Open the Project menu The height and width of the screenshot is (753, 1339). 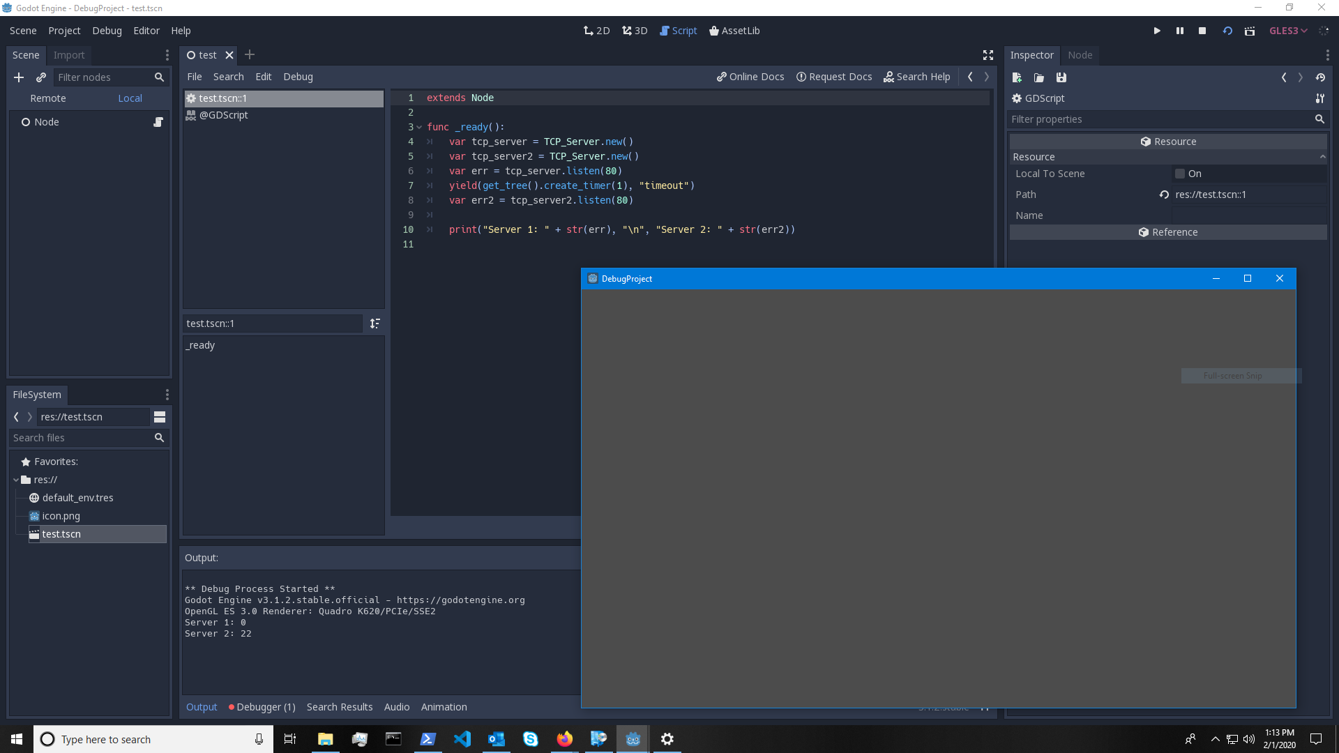click(x=64, y=31)
